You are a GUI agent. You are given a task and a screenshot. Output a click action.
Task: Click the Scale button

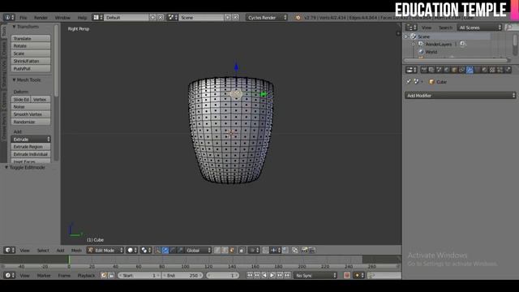(x=31, y=54)
